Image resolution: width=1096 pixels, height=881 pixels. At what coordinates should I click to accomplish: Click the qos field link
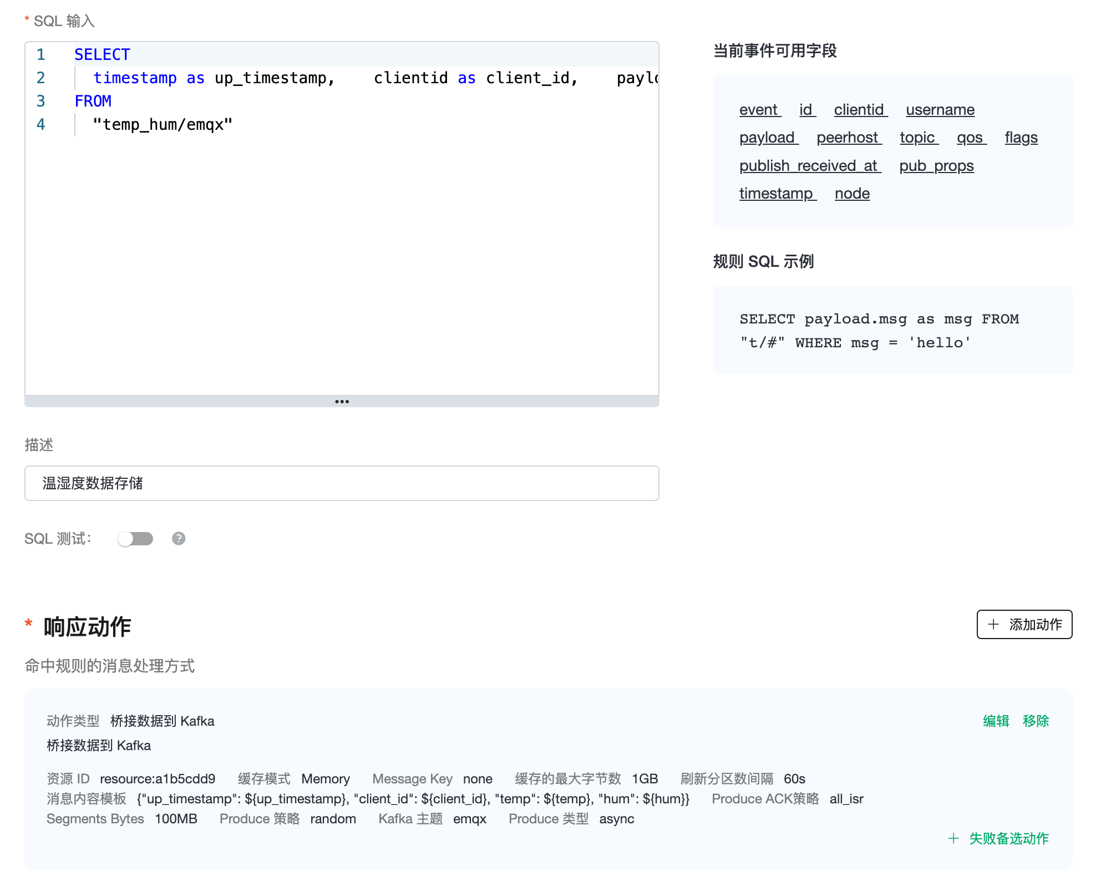(971, 138)
